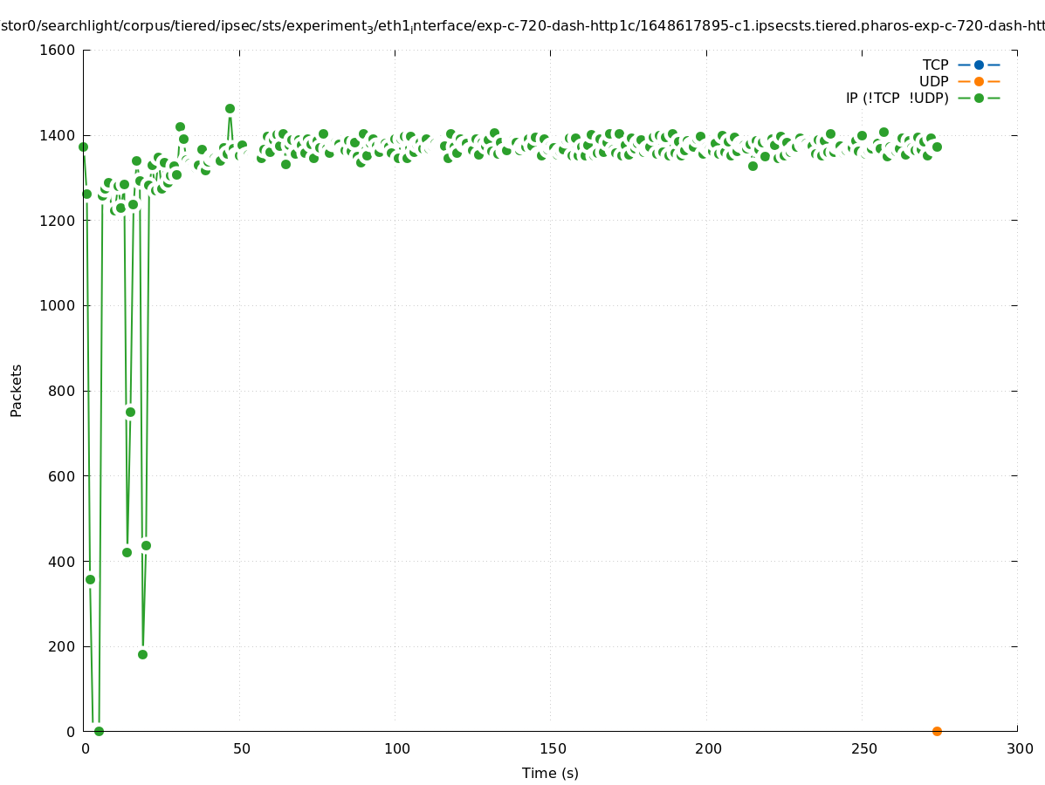The image size is (1045, 785).
Task: Click the highest green peak point near 1460
Action: point(230,109)
